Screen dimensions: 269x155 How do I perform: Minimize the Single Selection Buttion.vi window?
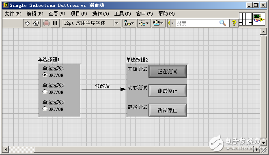(x=249, y=5)
